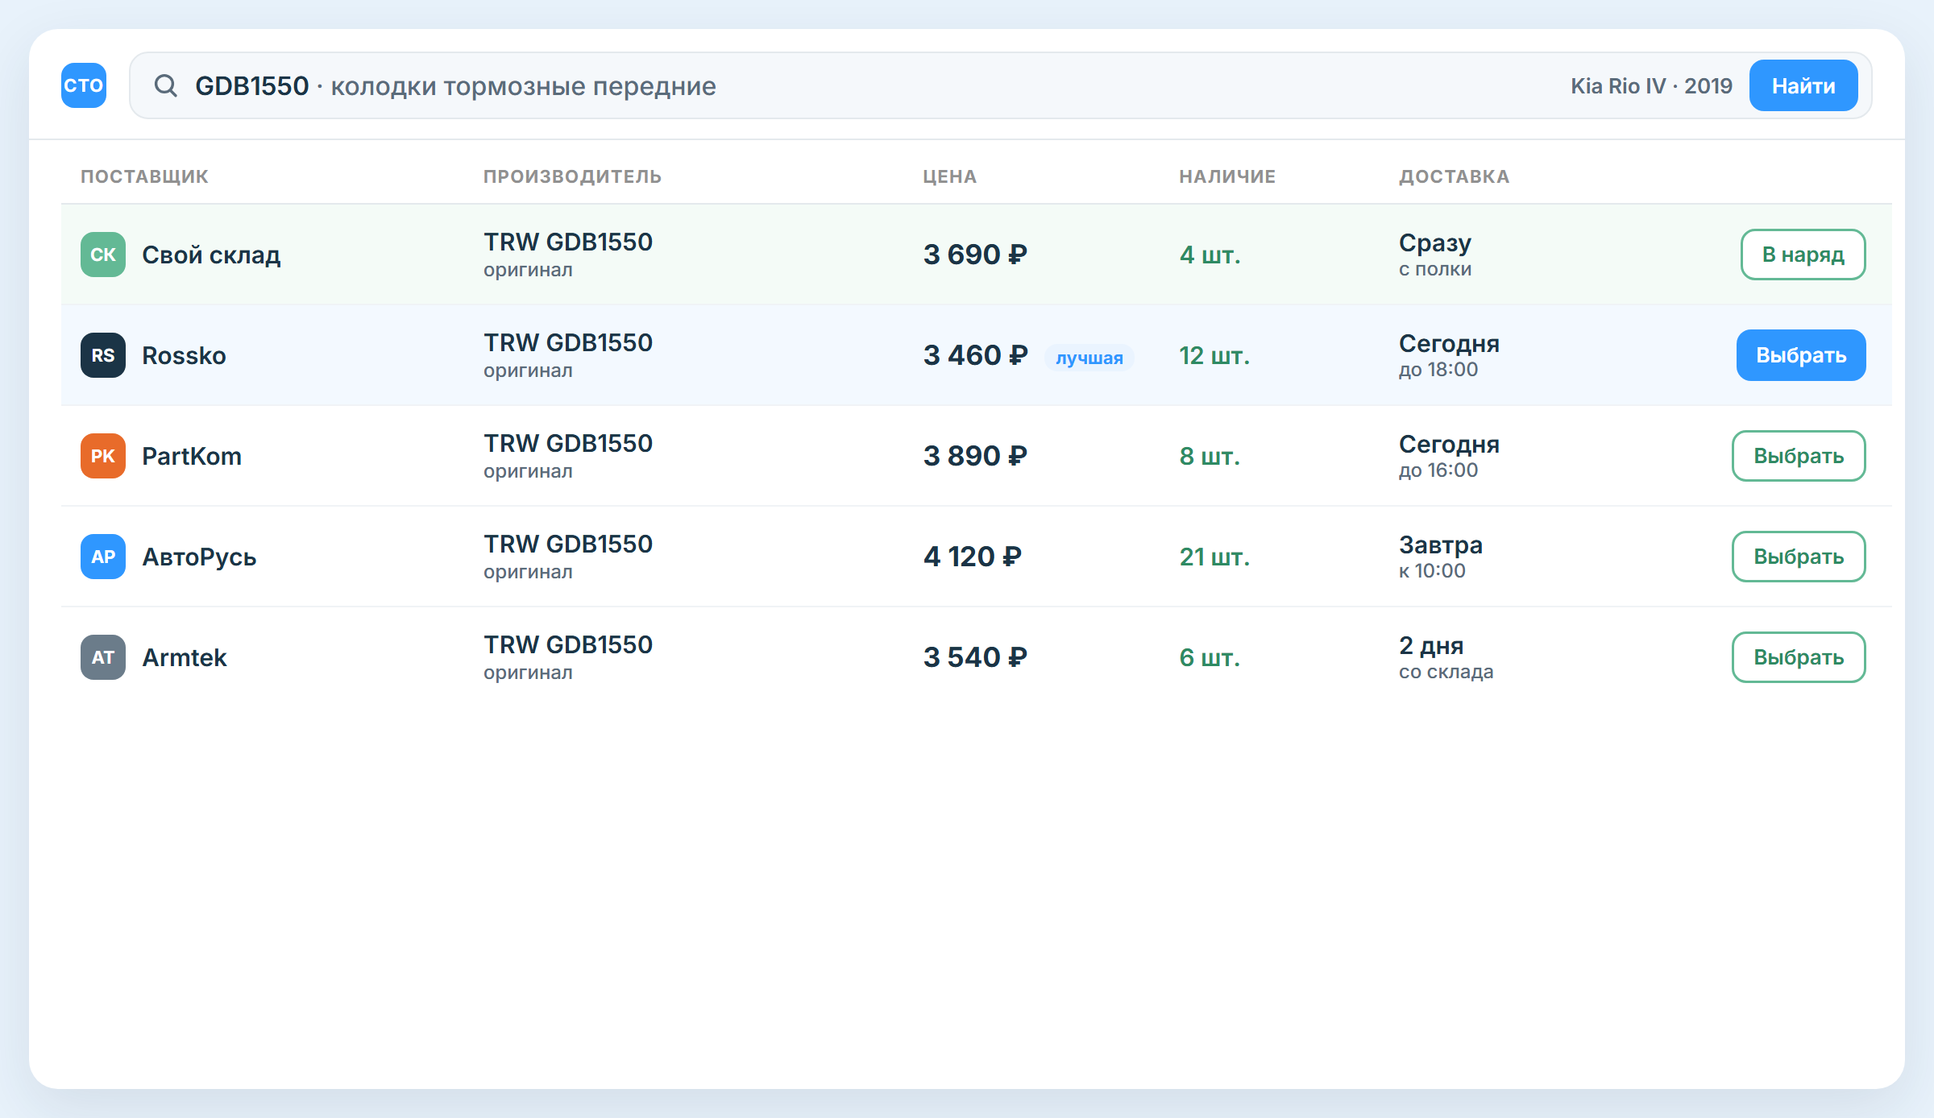This screenshot has width=1934, height=1118.
Task: Click the Доставка column header
Action: pyautogui.click(x=1454, y=176)
